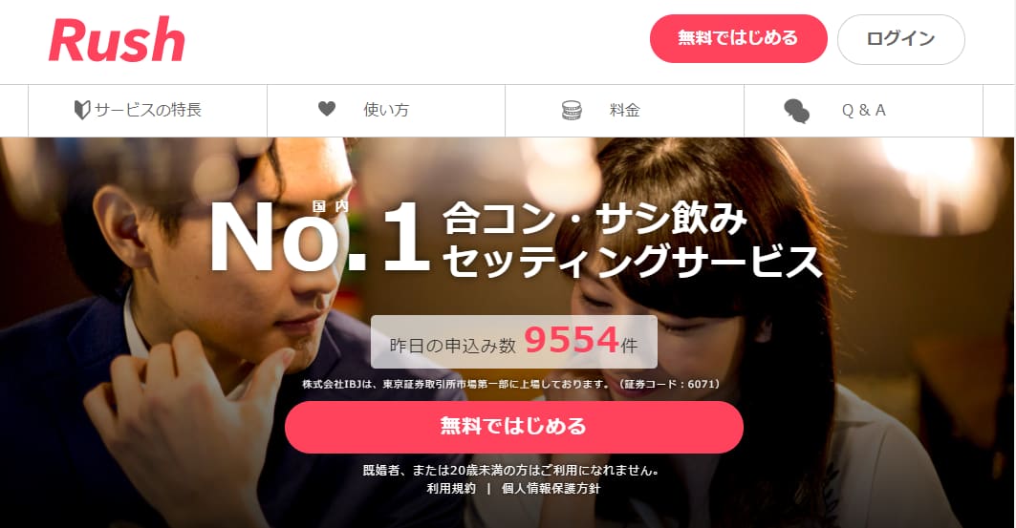
Task: Click the heart icon beside 使い方
Action: click(x=327, y=109)
